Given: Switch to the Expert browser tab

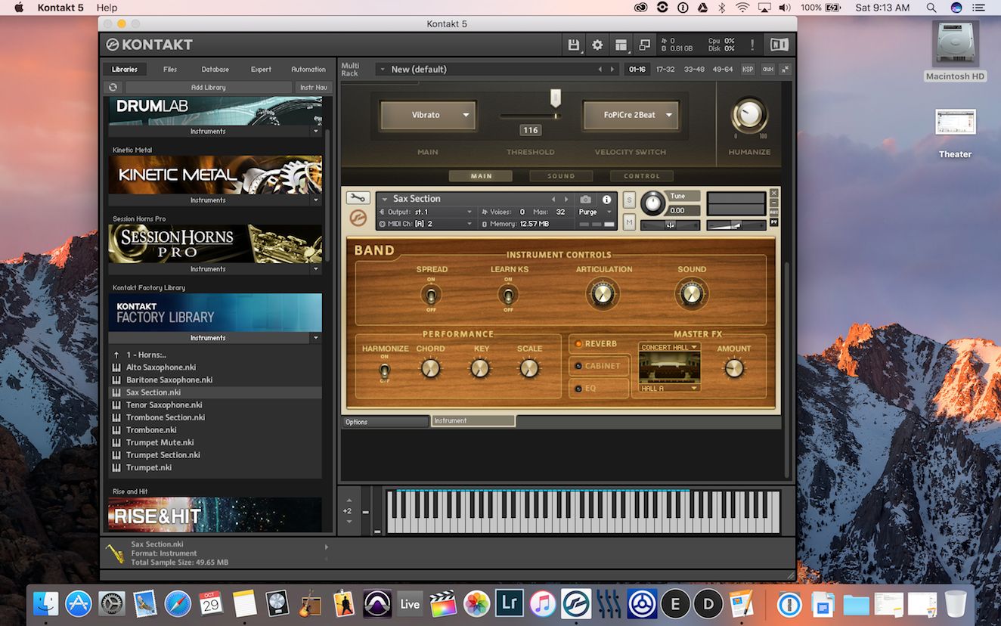Looking at the screenshot, I should coord(261,69).
